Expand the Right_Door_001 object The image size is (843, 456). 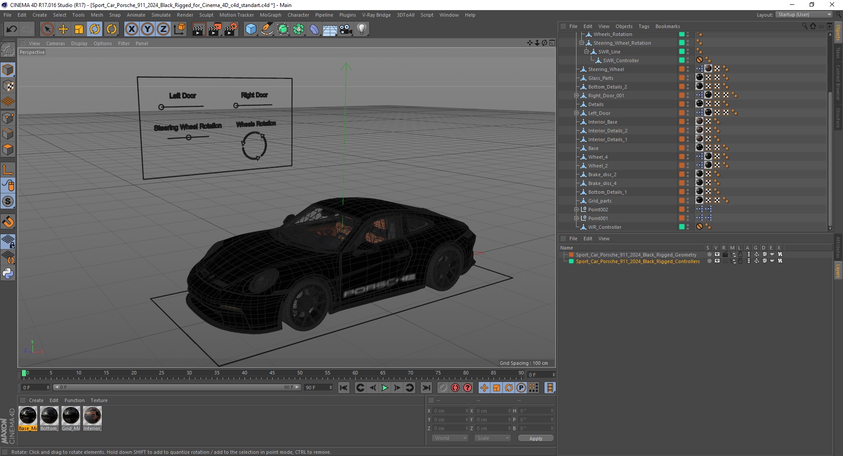576,96
